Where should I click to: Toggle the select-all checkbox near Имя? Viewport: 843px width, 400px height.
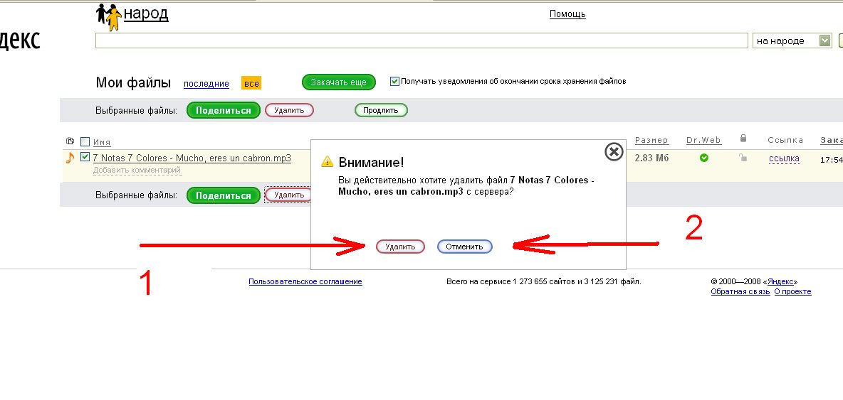pyautogui.click(x=85, y=142)
